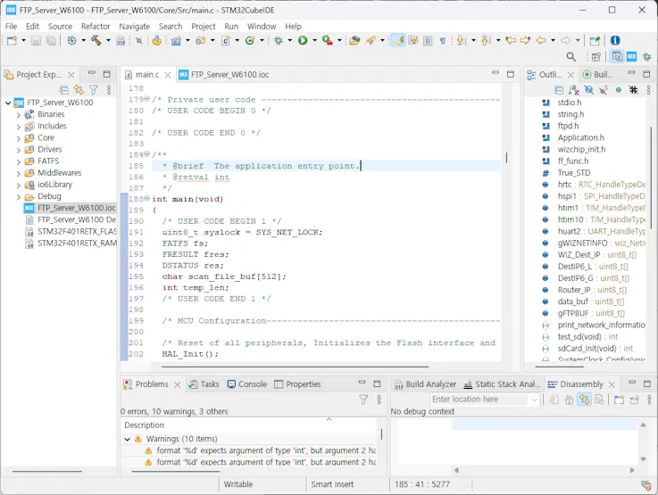Toggle Mark Occurrences highlighter
The image size is (658, 495).
click(398, 40)
